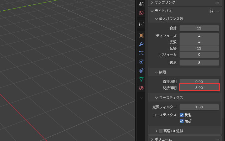The height and width of the screenshot is (141, 225).
Task: Click the コースティクス checkbox row label
Action: tap(164, 115)
